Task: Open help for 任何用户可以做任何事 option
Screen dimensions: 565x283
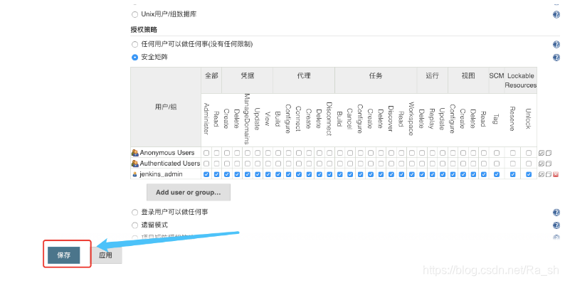Action: pos(556,44)
